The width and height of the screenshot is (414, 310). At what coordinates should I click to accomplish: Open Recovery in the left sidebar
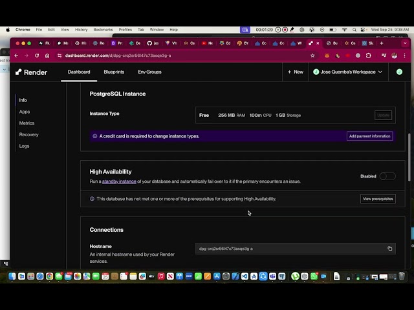pos(28,135)
